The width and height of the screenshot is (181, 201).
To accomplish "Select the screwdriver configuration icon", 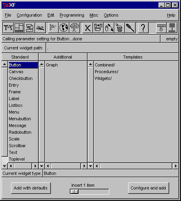I will point(130,28).
